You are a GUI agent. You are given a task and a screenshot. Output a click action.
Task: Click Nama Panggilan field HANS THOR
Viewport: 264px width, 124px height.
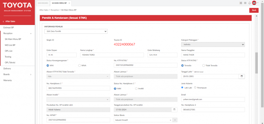pos(213,55)
